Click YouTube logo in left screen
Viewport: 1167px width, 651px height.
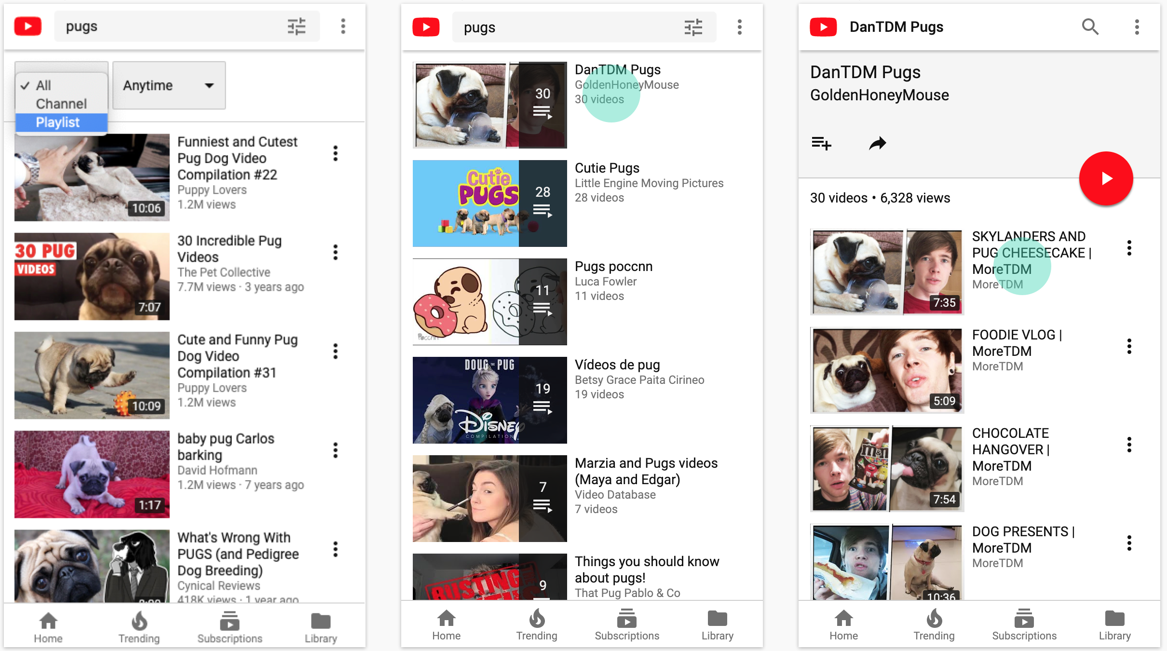click(28, 27)
